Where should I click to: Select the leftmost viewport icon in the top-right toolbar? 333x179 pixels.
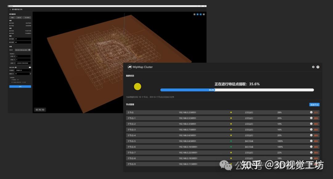pos(194,14)
